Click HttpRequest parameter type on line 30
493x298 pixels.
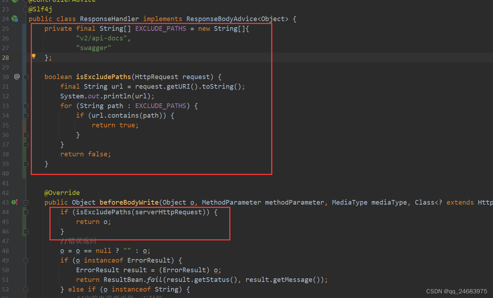tap(157, 77)
